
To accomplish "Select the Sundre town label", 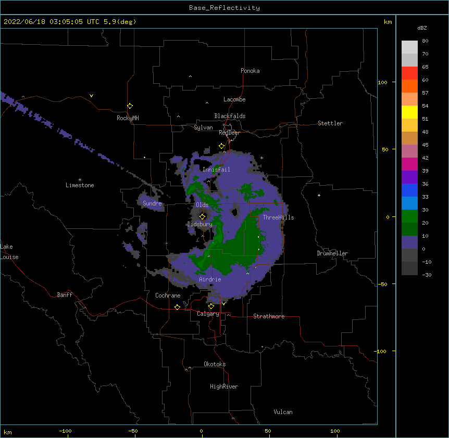I will pos(152,203).
